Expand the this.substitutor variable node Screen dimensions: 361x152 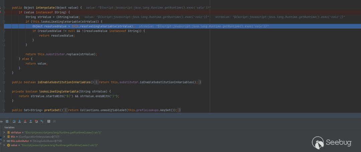4,141
